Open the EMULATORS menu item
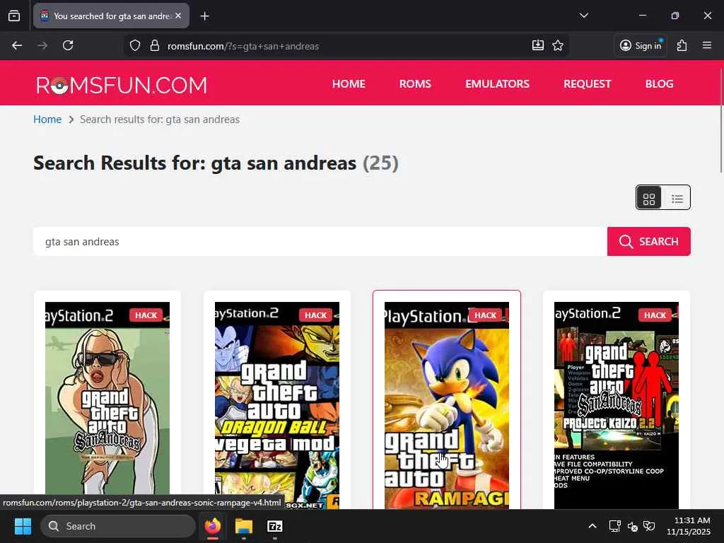Viewport: 724px width, 543px height. (x=497, y=84)
